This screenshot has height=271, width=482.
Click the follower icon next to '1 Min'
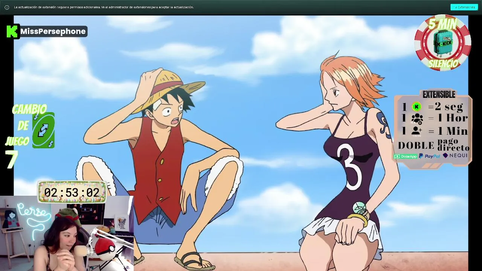(x=416, y=131)
